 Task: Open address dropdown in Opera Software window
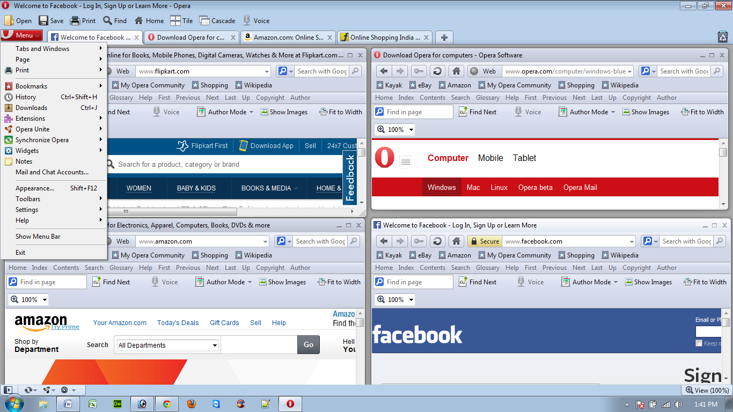[x=630, y=71]
